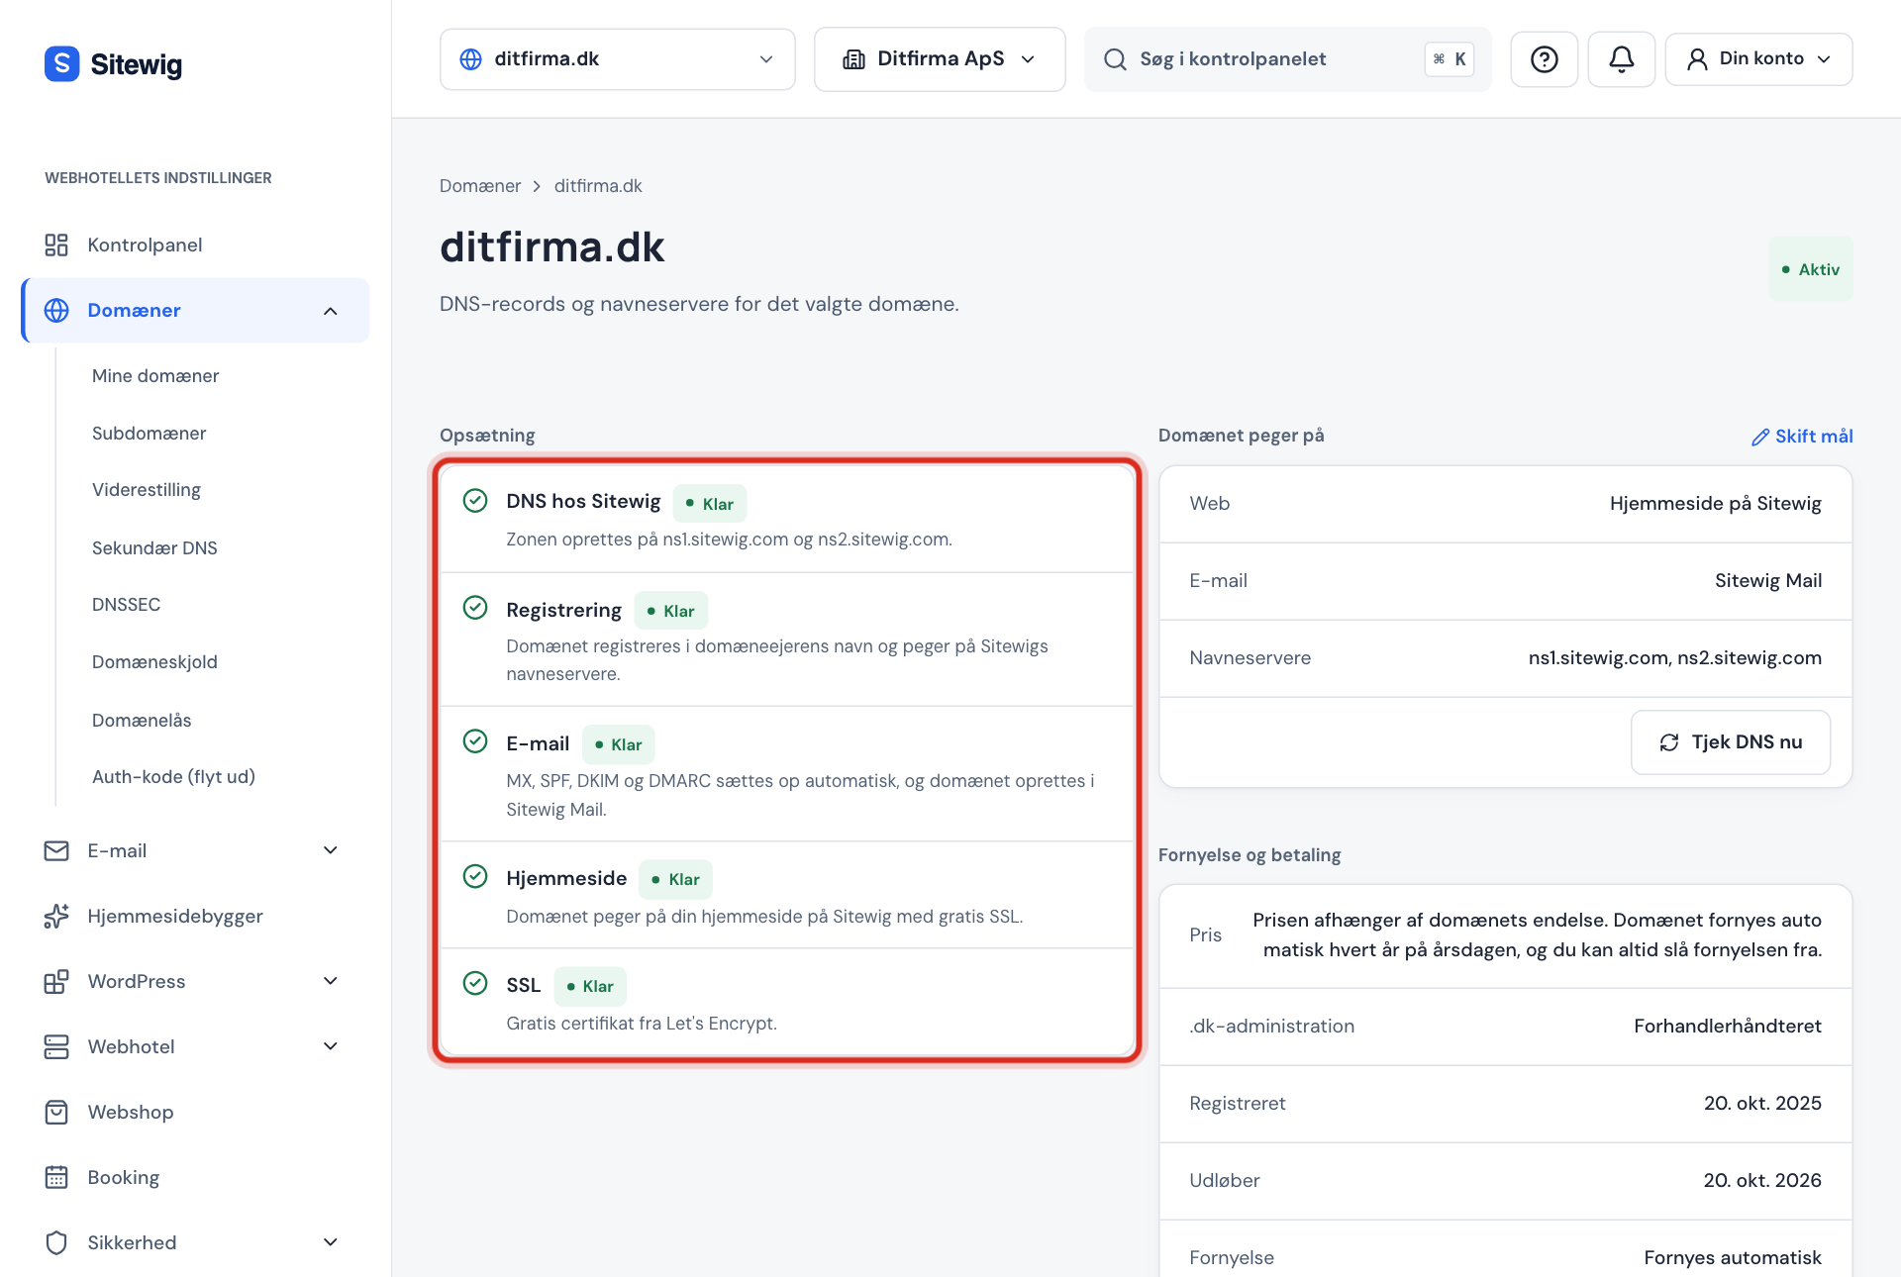
Task: Click the E-mail envelope icon in sidebar
Action: click(x=56, y=850)
